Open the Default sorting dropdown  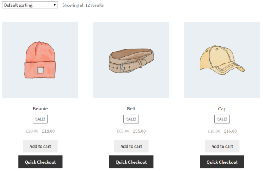pyautogui.click(x=30, y=5)
